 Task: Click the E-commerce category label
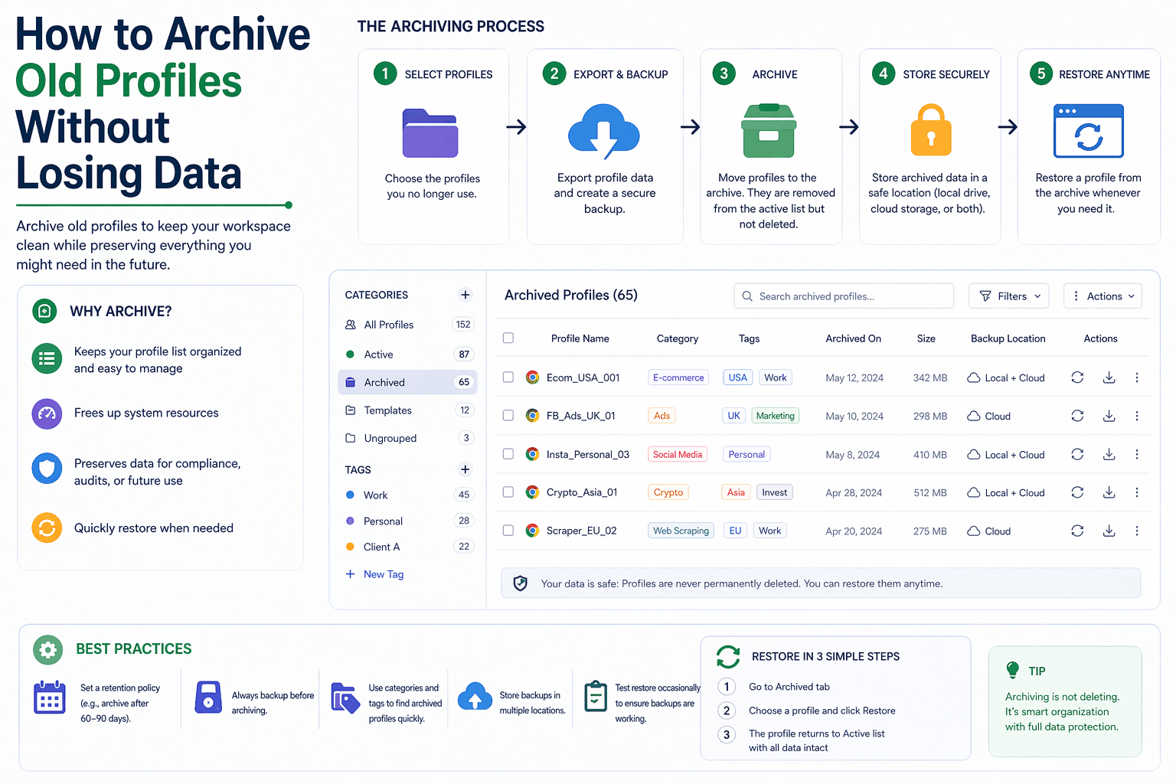coord(678,377)
